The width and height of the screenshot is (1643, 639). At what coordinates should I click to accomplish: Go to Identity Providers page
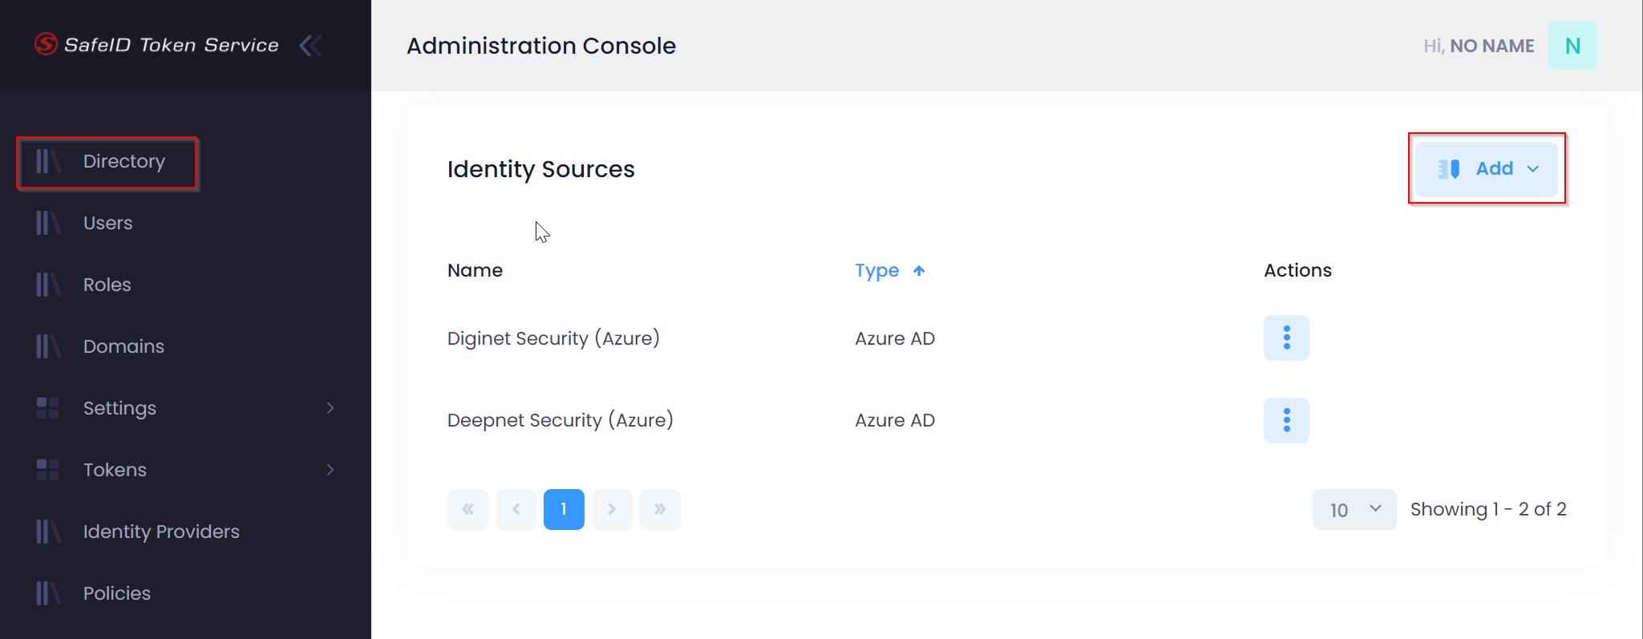pos(160,532)
